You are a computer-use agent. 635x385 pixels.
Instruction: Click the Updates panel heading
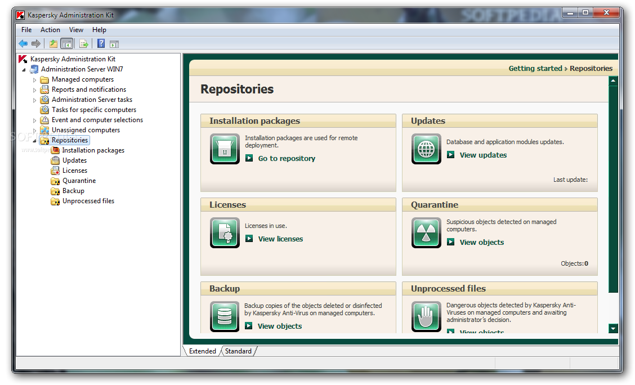click(x=428, y=121)
